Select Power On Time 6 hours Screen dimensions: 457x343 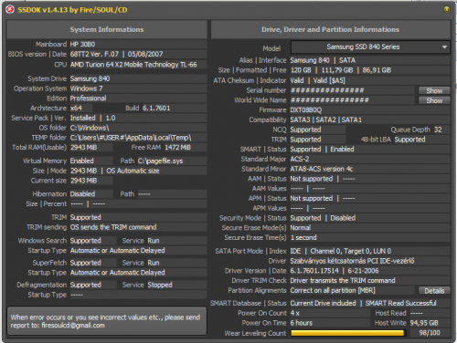pyautogui.click(x=302, y=323)
